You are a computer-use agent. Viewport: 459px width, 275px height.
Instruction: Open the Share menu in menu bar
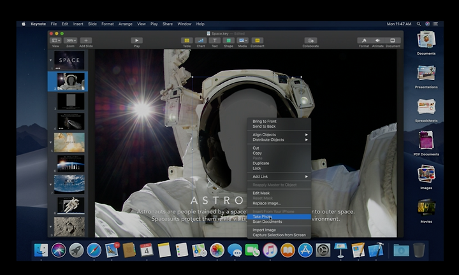click(168, 24)
